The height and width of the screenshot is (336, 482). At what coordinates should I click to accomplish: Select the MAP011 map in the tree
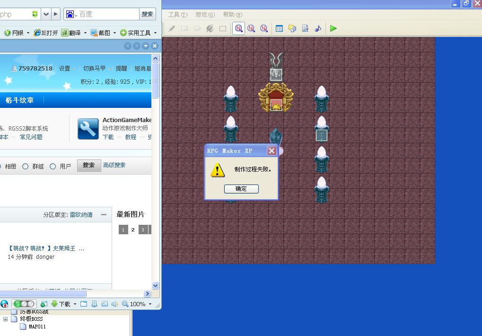(x=37, y=327)
